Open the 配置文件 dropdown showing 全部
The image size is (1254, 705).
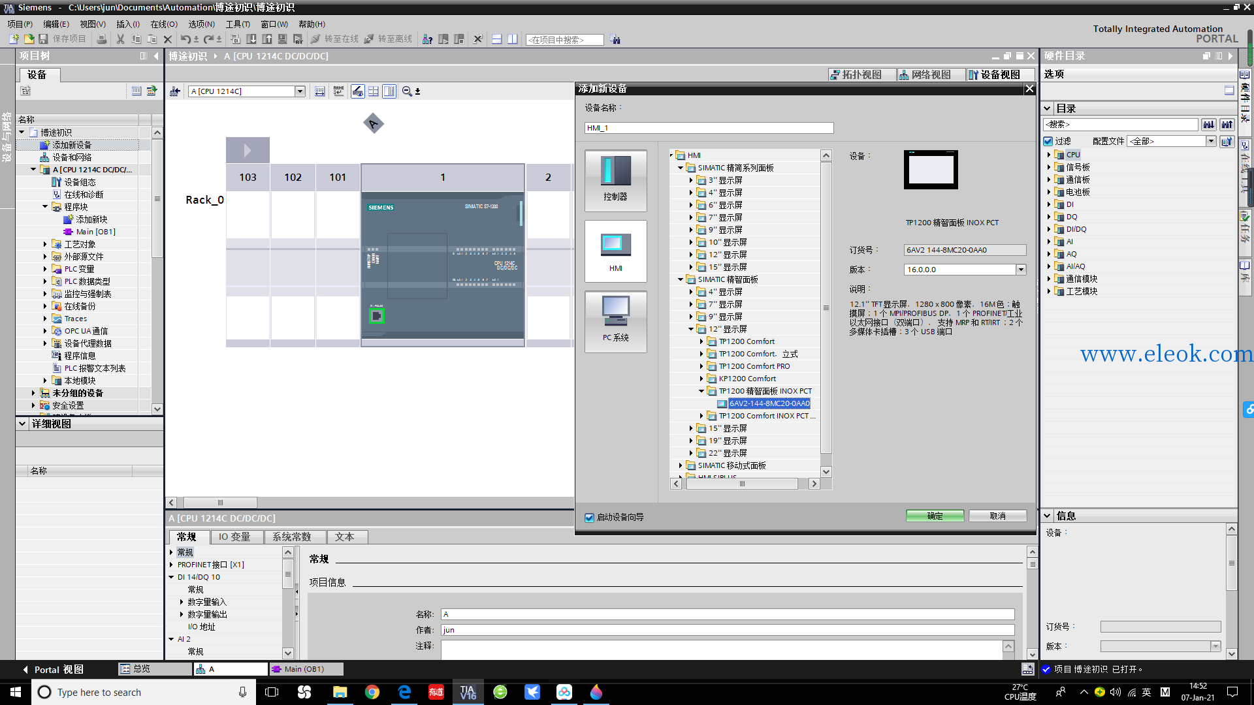tap(1211, 141)
